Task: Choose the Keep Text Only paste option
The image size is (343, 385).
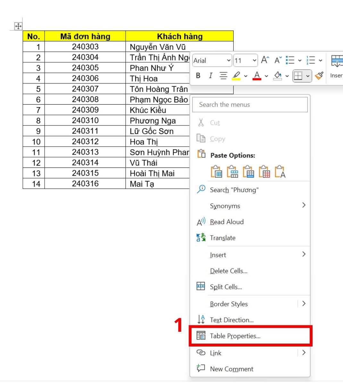Action: (x=280, y=172)
